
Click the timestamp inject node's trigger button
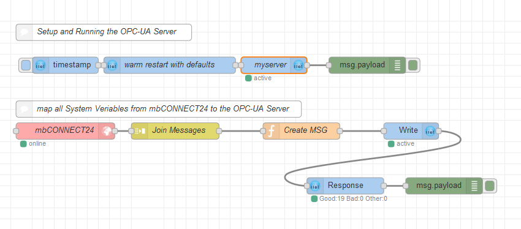(26, 65)
